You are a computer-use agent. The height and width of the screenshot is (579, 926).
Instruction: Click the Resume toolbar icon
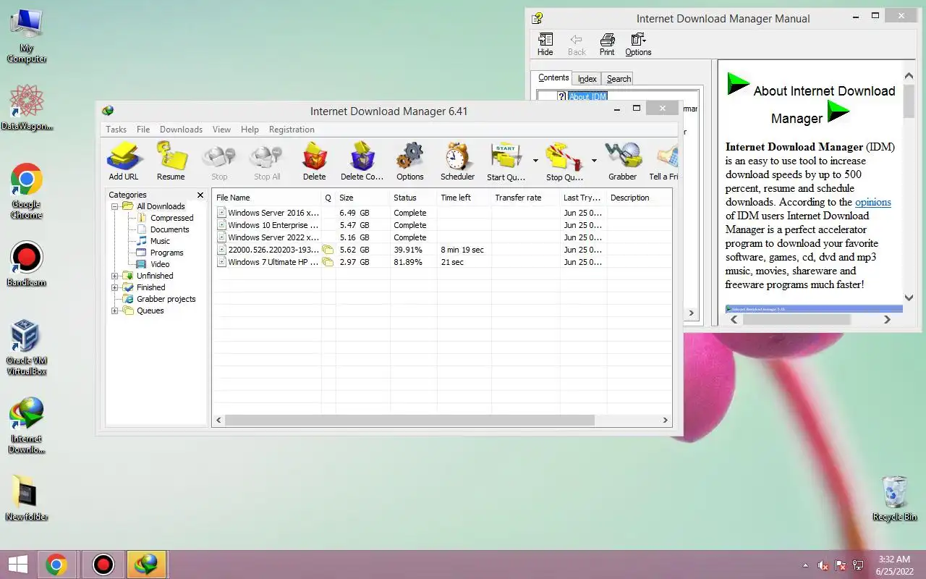[x=171, y=161]
